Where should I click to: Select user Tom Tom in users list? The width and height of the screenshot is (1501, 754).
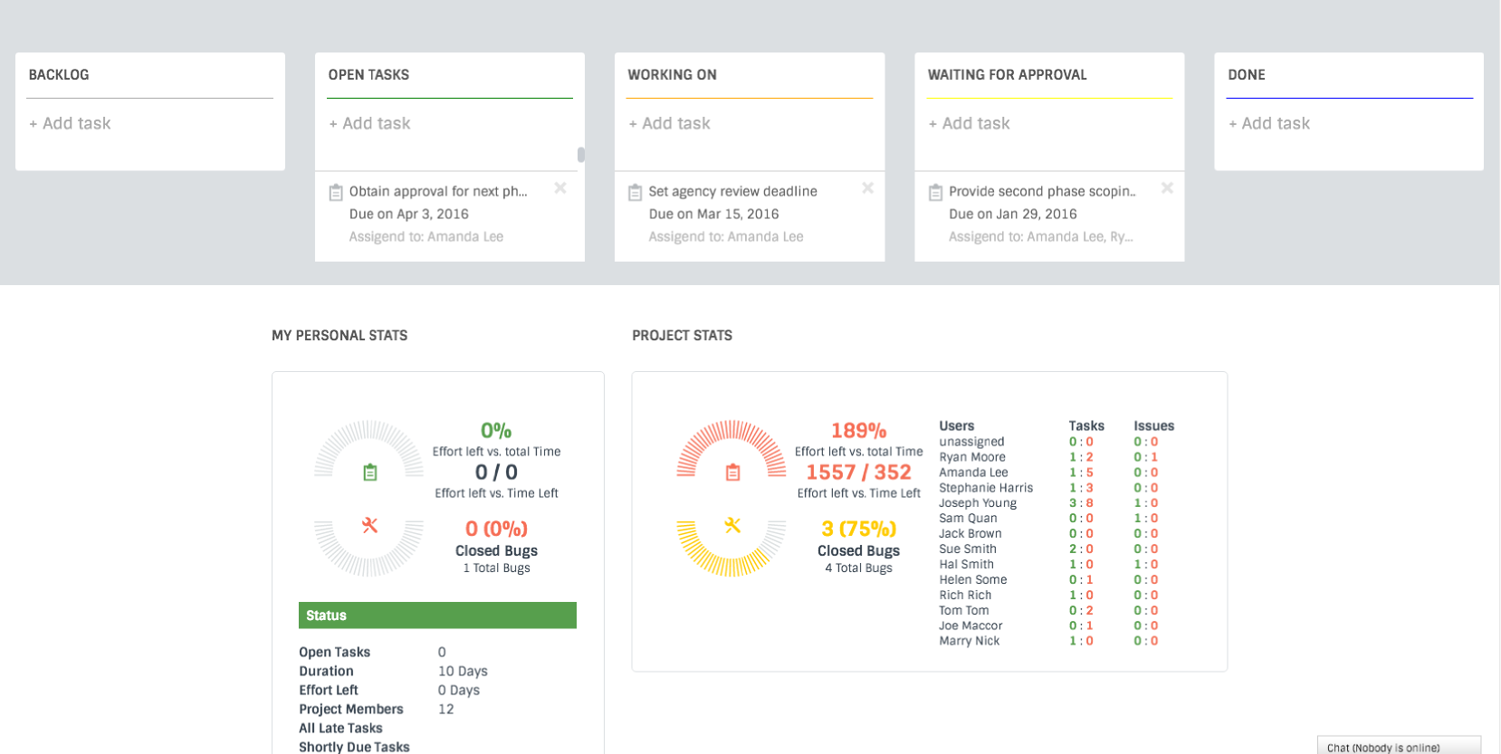click(x=964, y=611)
